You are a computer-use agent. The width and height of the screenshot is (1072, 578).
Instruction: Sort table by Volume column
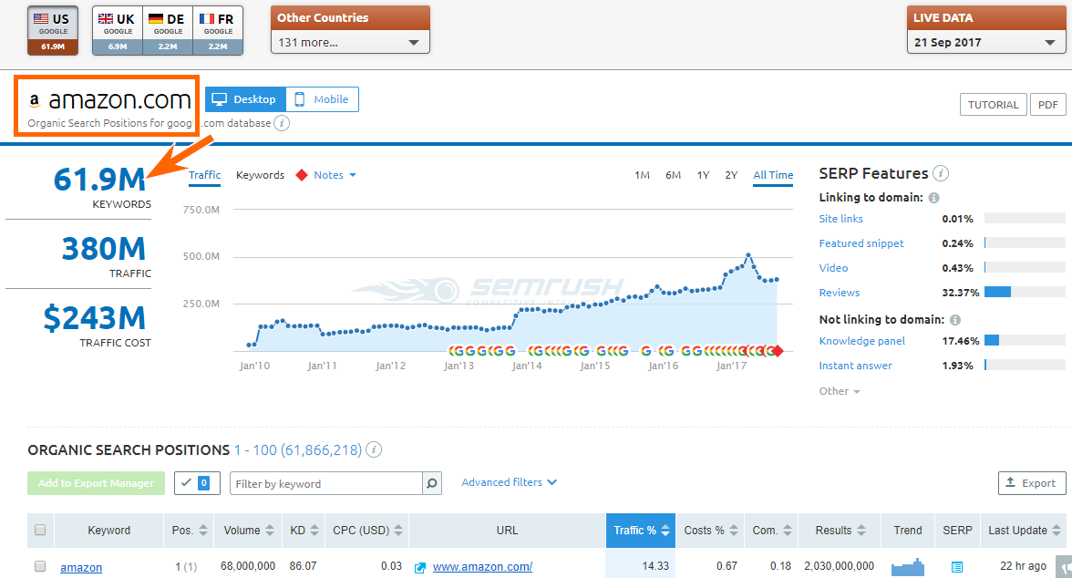pos(248,530)
